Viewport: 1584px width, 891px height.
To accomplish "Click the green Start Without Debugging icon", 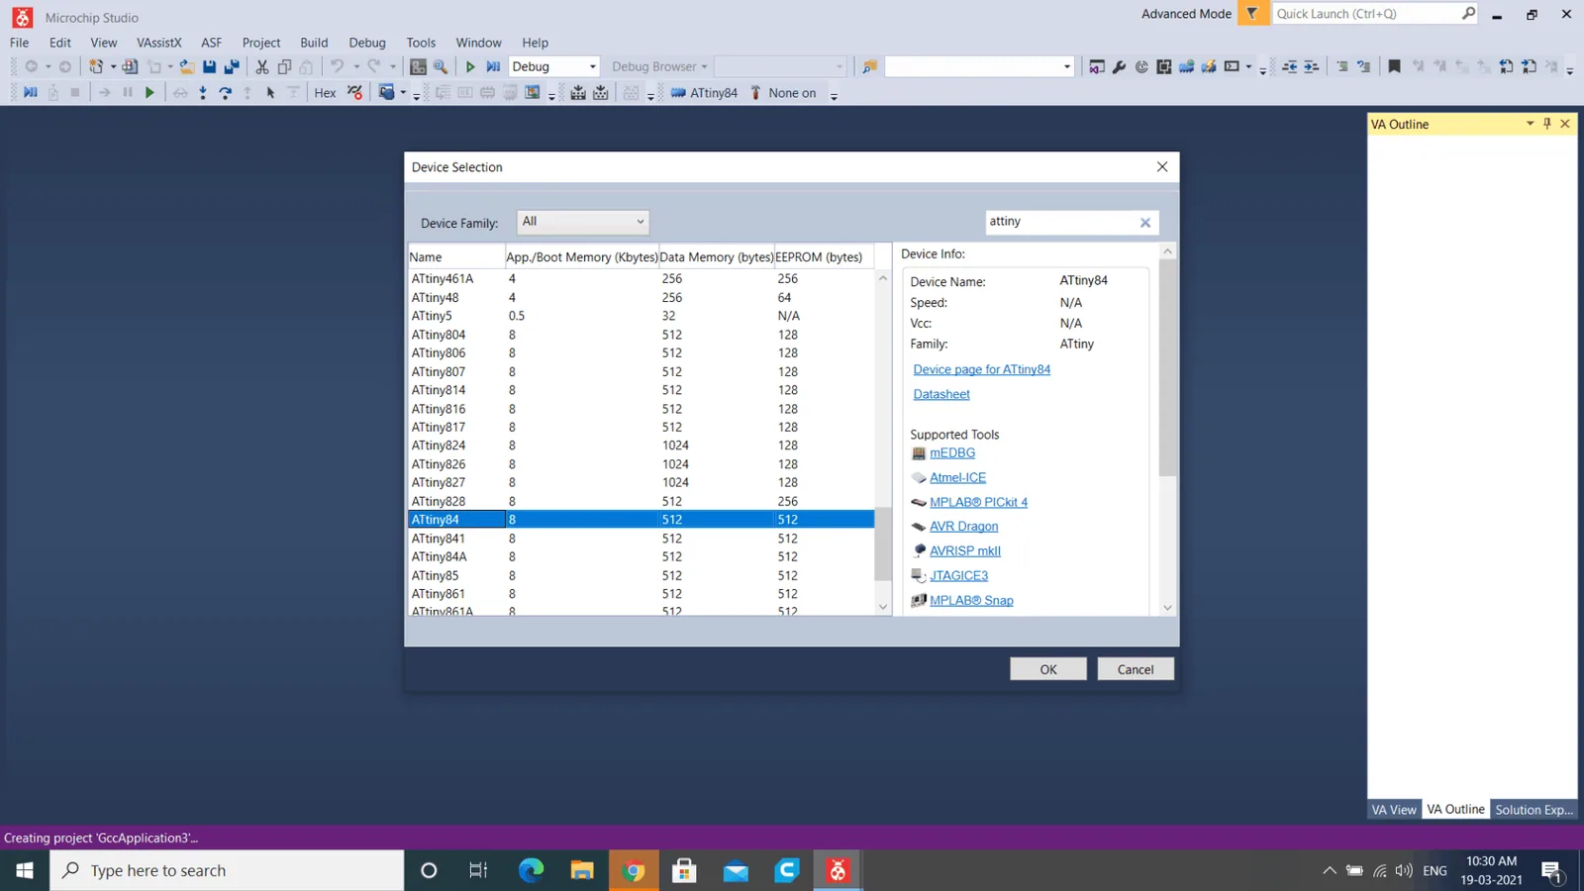I will pos(470,66).
